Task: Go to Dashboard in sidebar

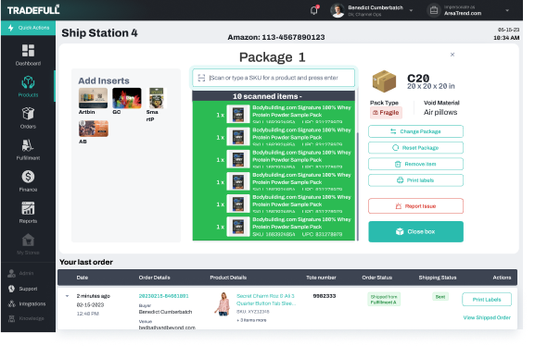Action: (x=28, y=55)
